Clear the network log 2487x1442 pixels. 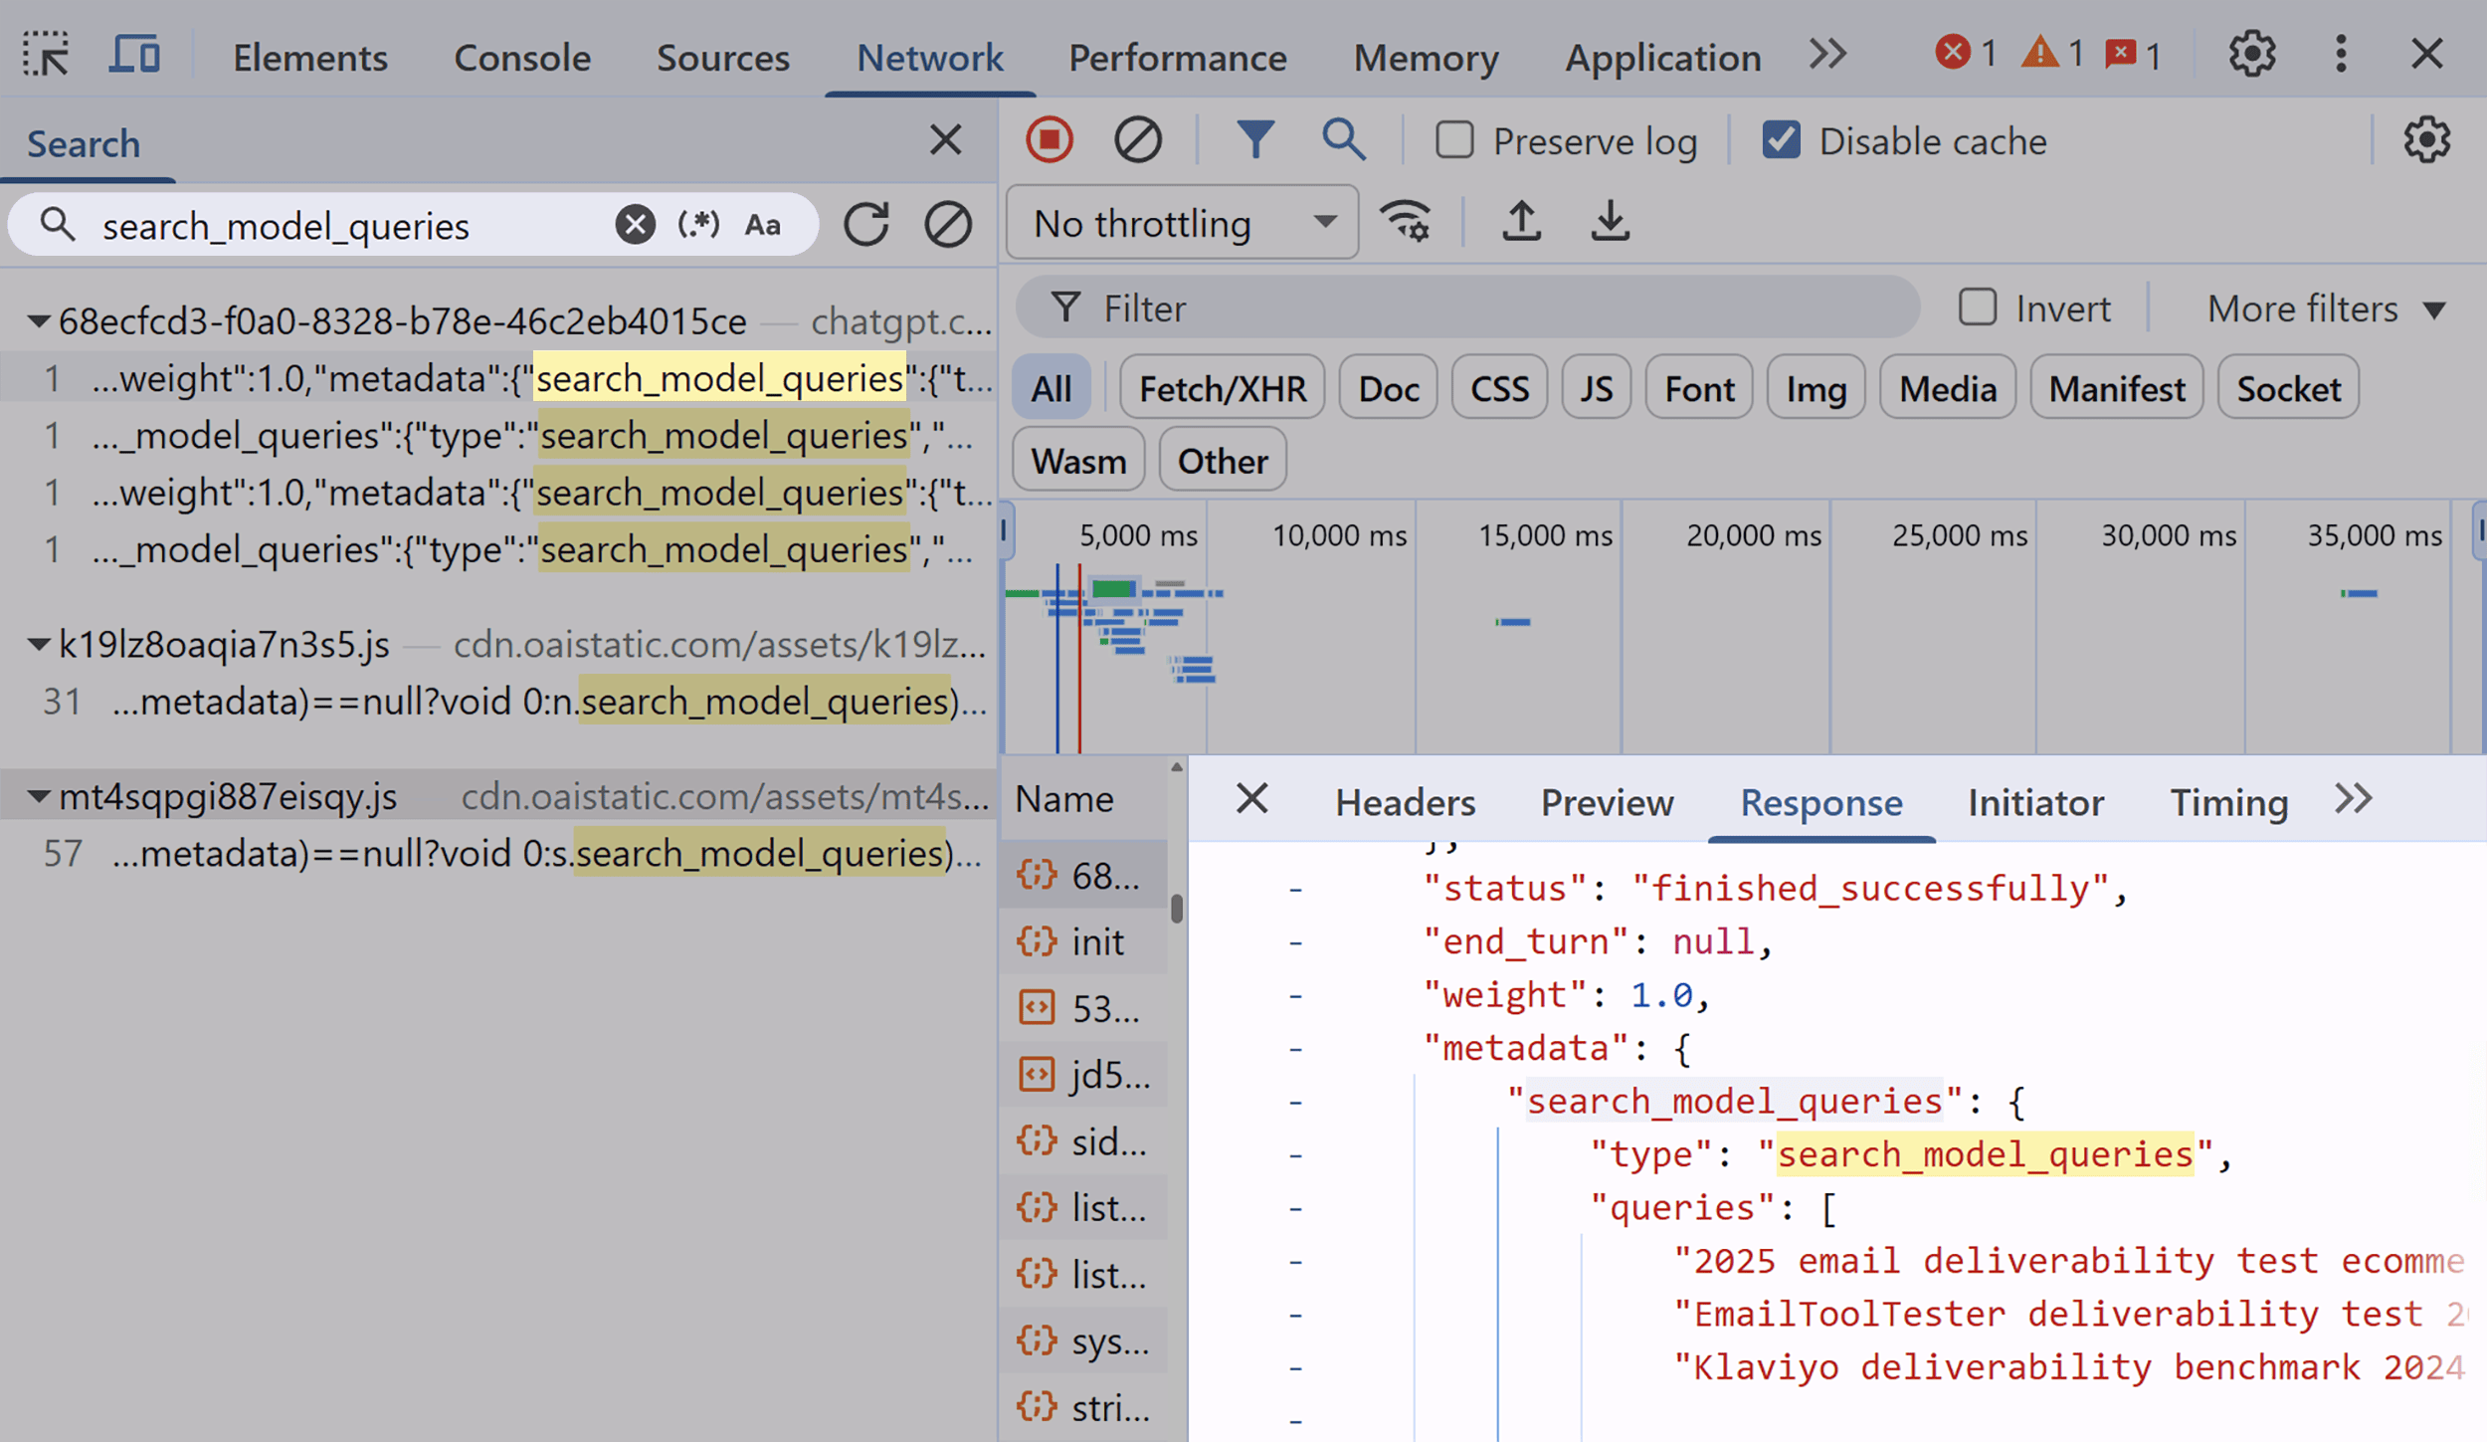click(1139, 140)
